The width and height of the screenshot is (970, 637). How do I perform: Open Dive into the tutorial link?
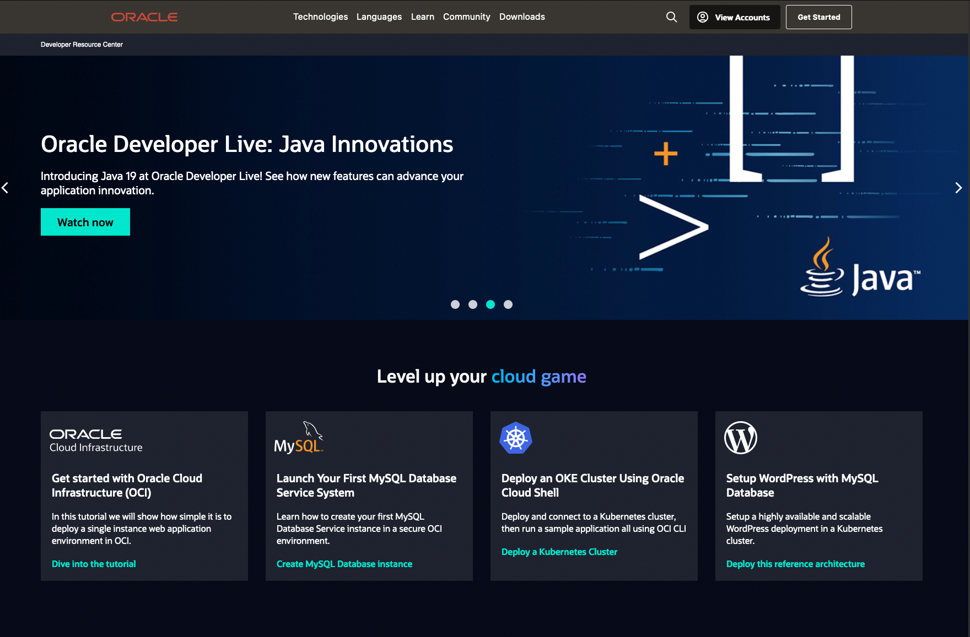click(94, 564)
